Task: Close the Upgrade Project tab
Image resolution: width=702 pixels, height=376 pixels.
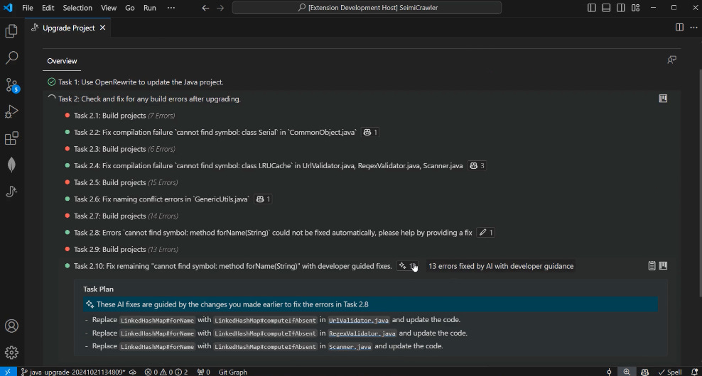Action: point(102,28)
